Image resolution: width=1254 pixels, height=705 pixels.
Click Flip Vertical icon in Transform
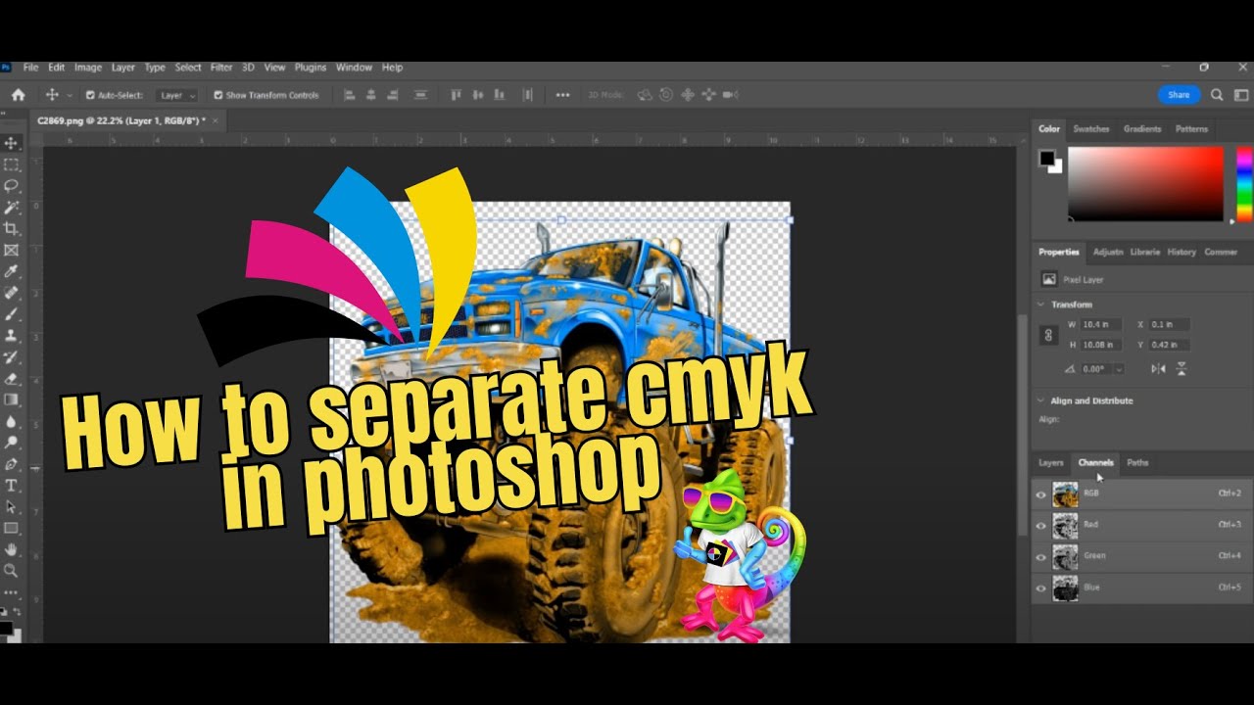click(x=1182, y=369)
